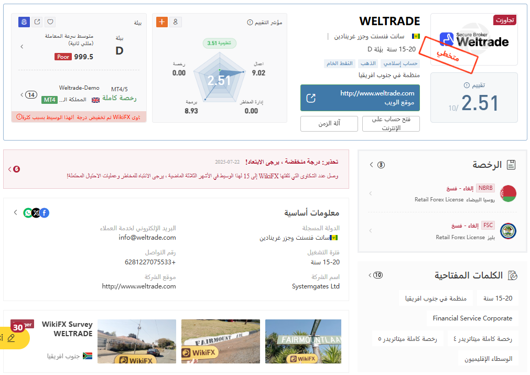Expand trading speed environment chevron
The image size is (530, 375).
pyautogui.click(x=22, y=47)
